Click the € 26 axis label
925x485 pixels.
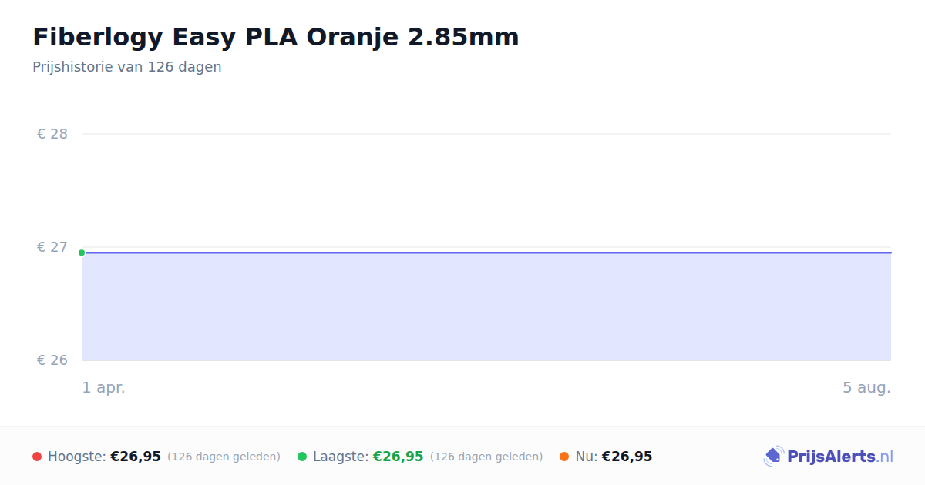pos(52,360)
